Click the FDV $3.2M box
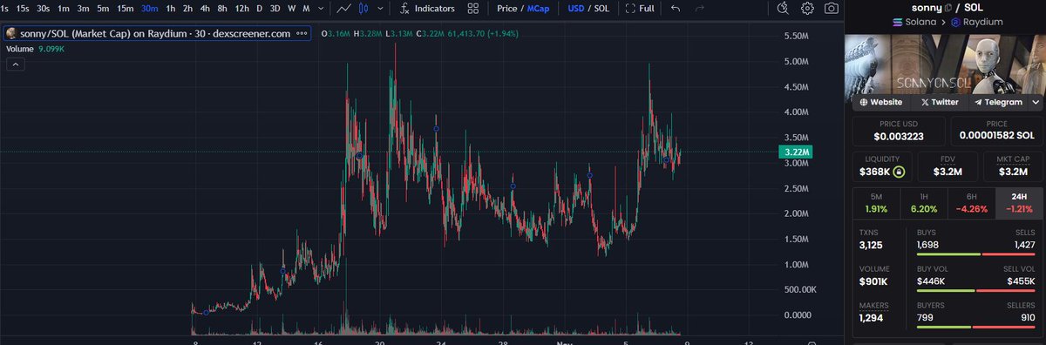Image resolution: width=1046 pixels, height=345 pixels. tap(947, 167)
